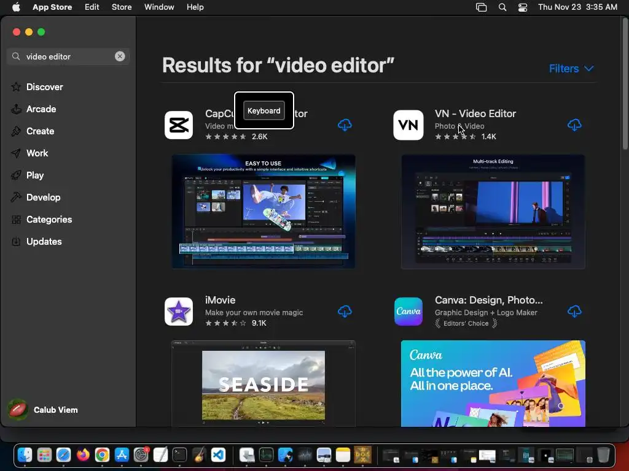
Task: Open the Edit menu
Action: [92, 7]
